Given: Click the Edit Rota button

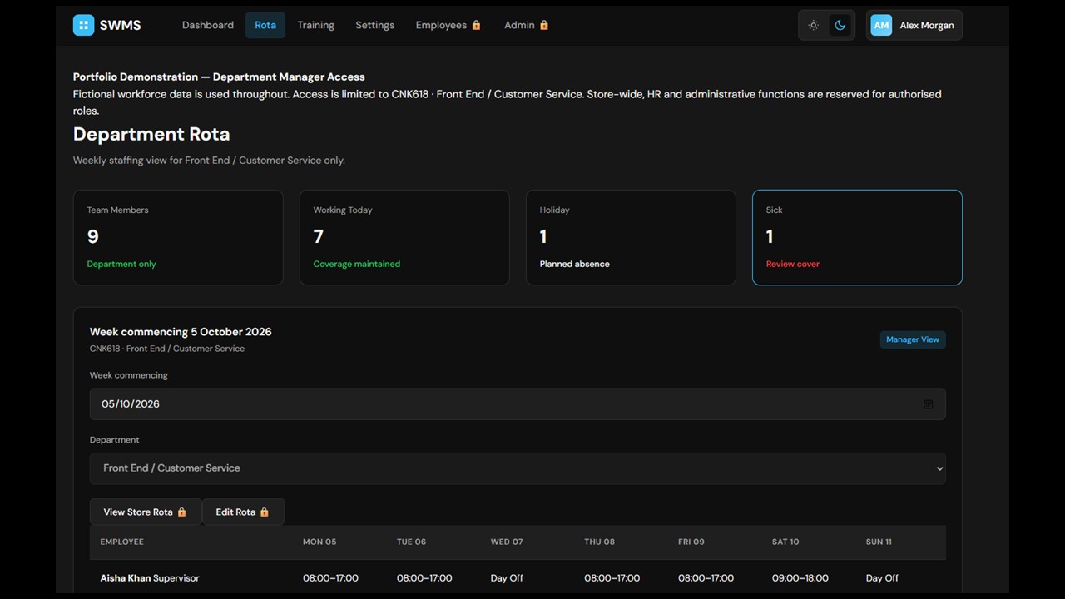Looking at the screenshot, I should click(x=243, y=512).
